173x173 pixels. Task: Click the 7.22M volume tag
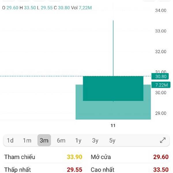tap(161, 85)
